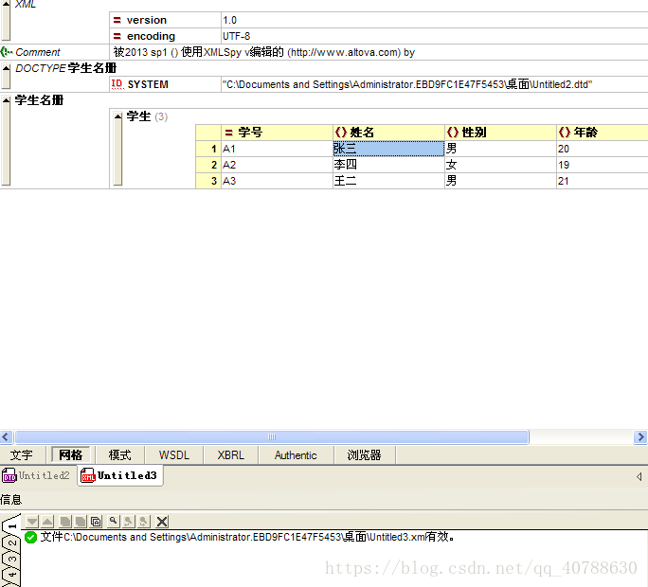This screenshot has height=587, width=648.
Task: Open the tab list arrow at right
Action: [639, 477]
